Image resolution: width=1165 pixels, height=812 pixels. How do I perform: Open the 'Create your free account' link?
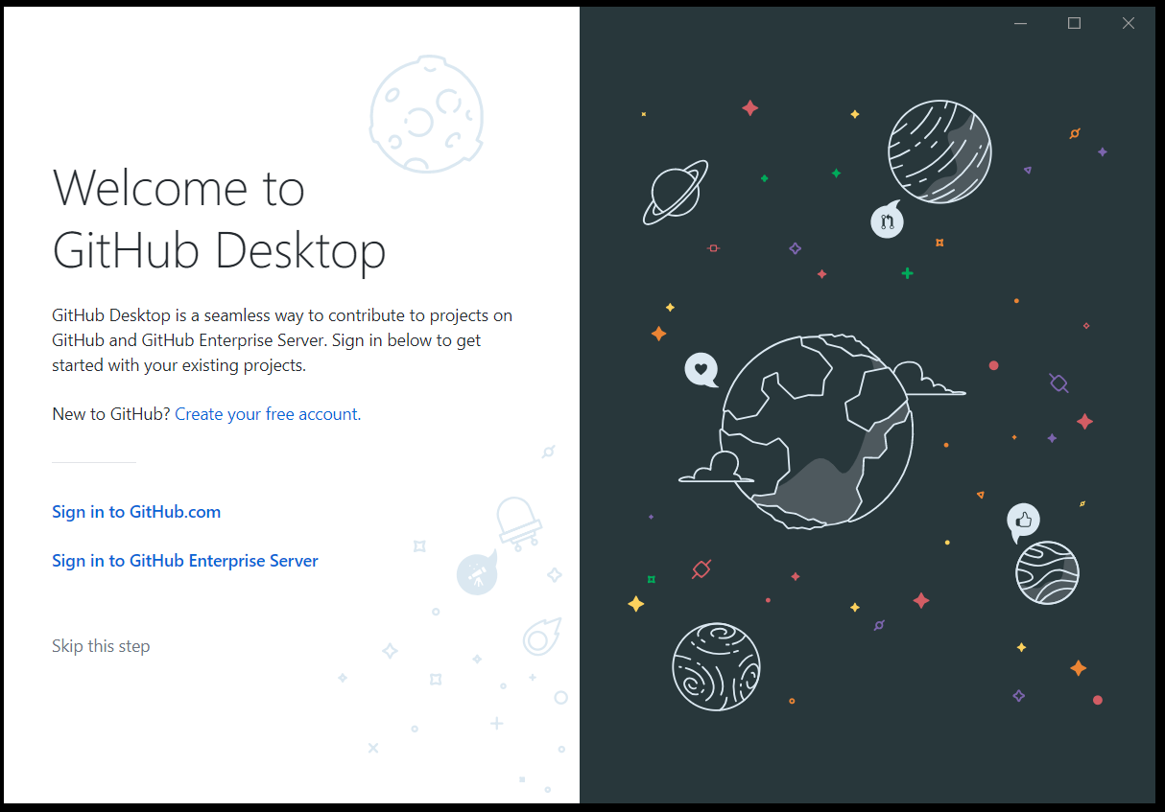pos(266,414)
